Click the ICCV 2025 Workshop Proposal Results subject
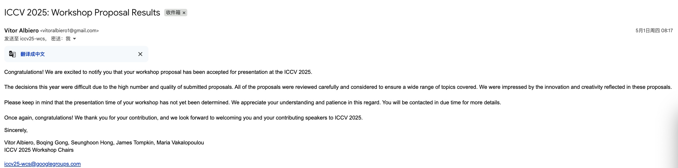The image size is (678, 168). click(x=82, y=12)
